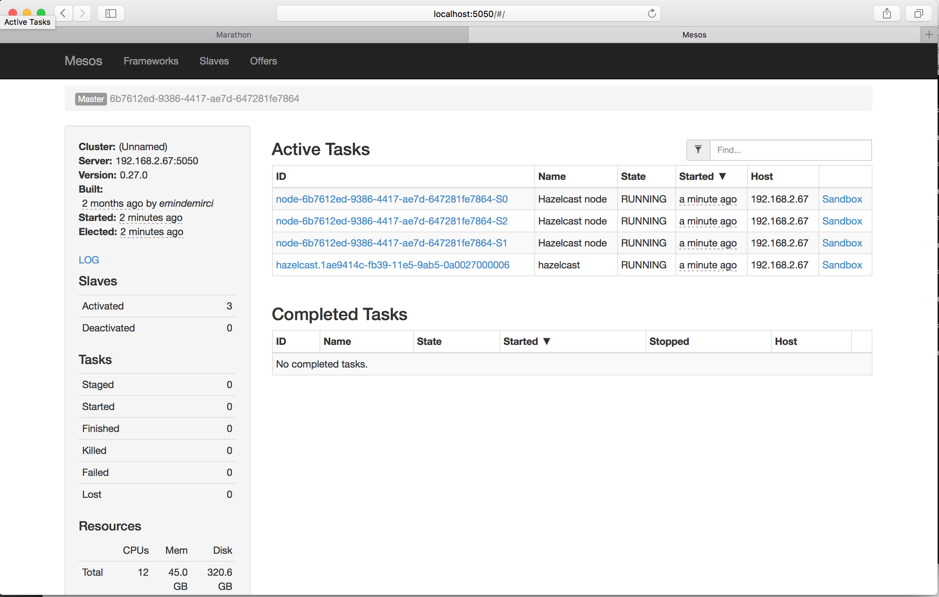Open the Slaves navigation item
Screen dimensions: 939x597
(x=214, y=61)
